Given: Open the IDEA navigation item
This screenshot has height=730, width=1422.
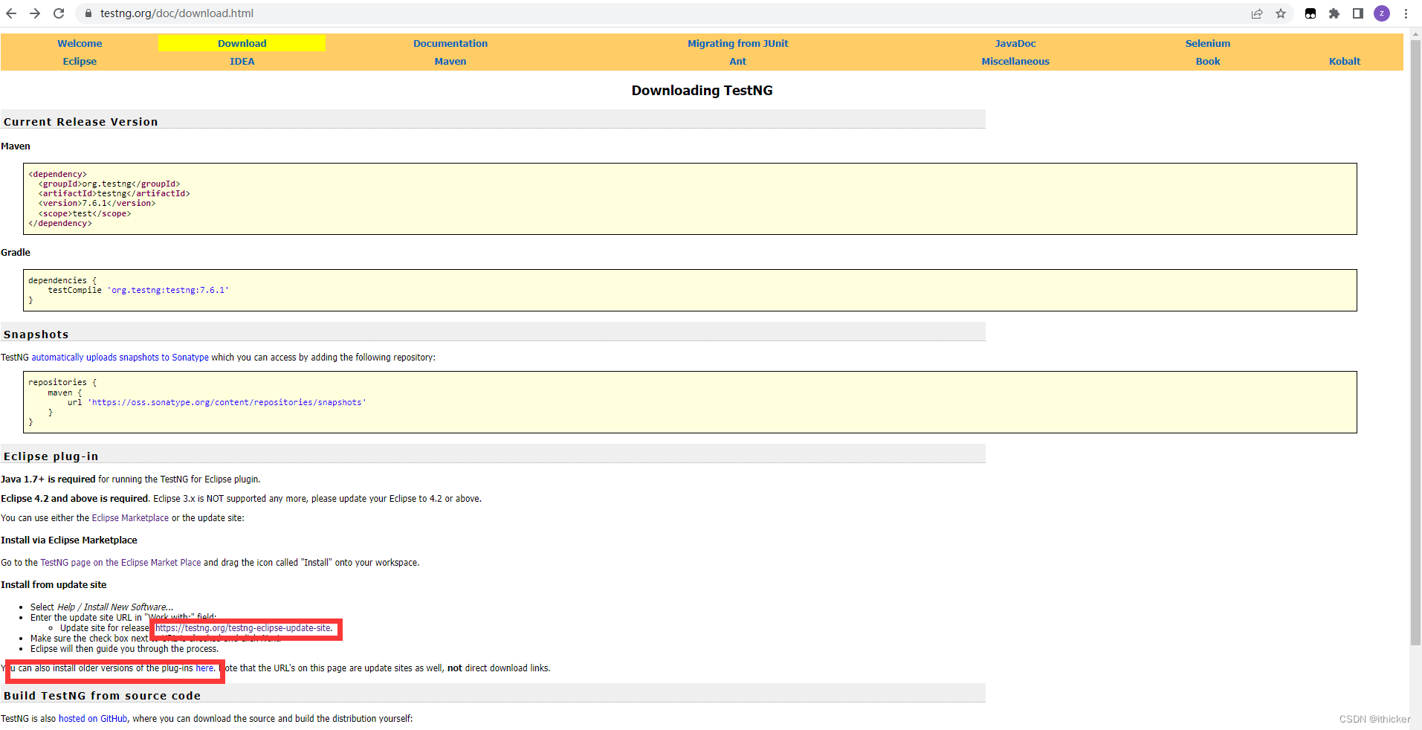Looking at the screenshot, I should (242, 61).
